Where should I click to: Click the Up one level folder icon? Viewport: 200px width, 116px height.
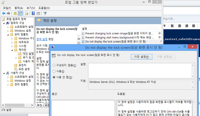point(15,13)
